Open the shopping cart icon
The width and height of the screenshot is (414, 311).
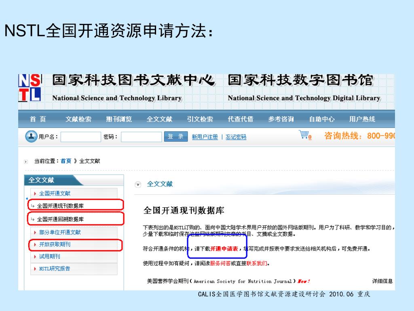coord(304,134)
